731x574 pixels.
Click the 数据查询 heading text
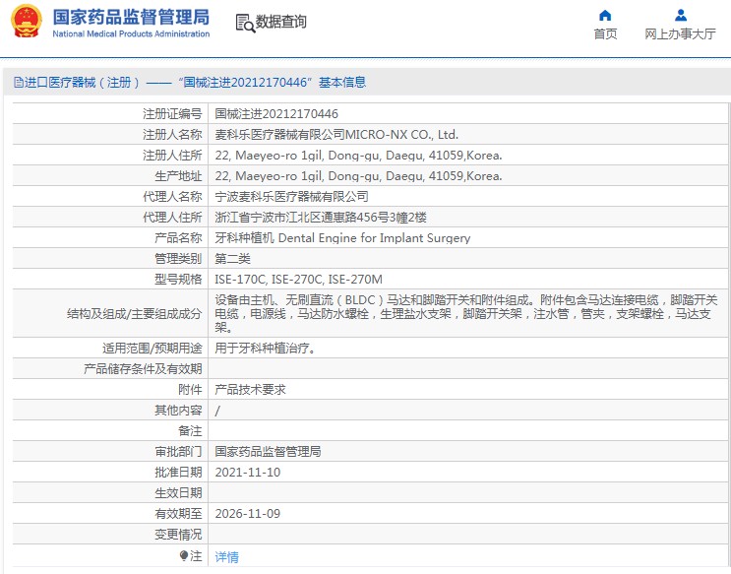(281, 22)
